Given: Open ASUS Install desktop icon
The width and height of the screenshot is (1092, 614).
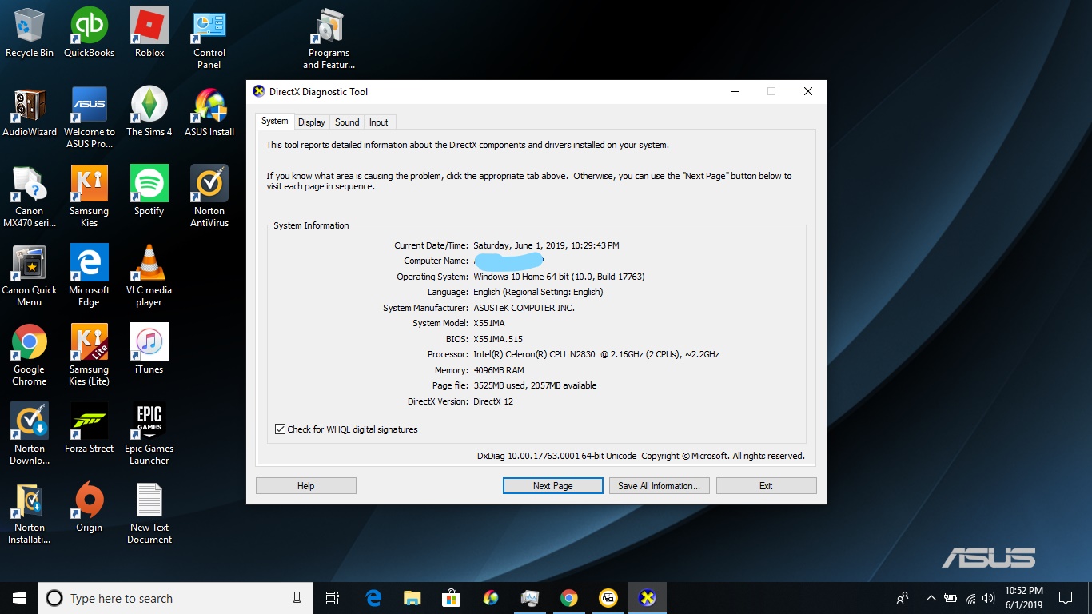Looking at the screenshot, I should pyautogui.click(x=209, y=113).
